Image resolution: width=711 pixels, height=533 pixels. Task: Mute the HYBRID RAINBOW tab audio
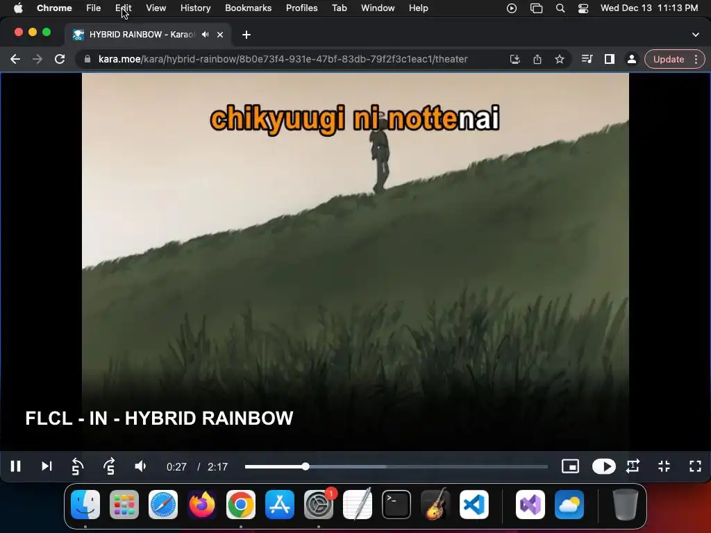[x=206, y=35]
